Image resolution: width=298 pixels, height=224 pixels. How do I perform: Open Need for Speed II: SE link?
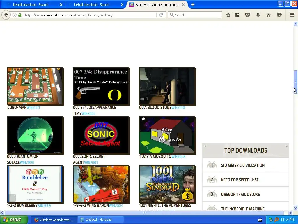click(240, 180)
